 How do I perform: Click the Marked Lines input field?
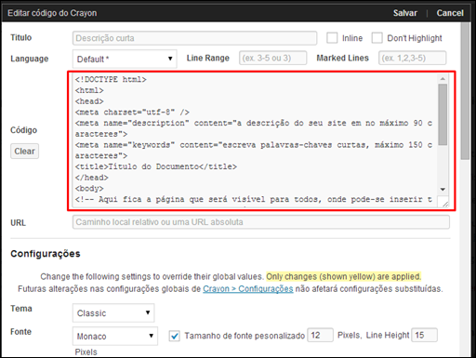412,58
